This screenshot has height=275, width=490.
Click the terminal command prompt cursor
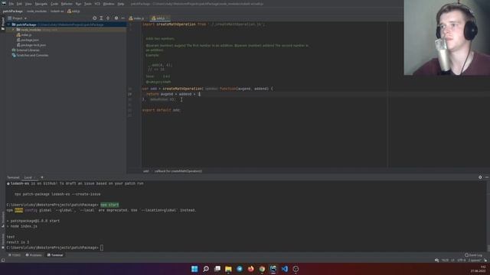(x=102, y=247)
